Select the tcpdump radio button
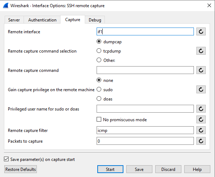The height and width of the screenshot is (177, 215). click(x=99, y=51)
